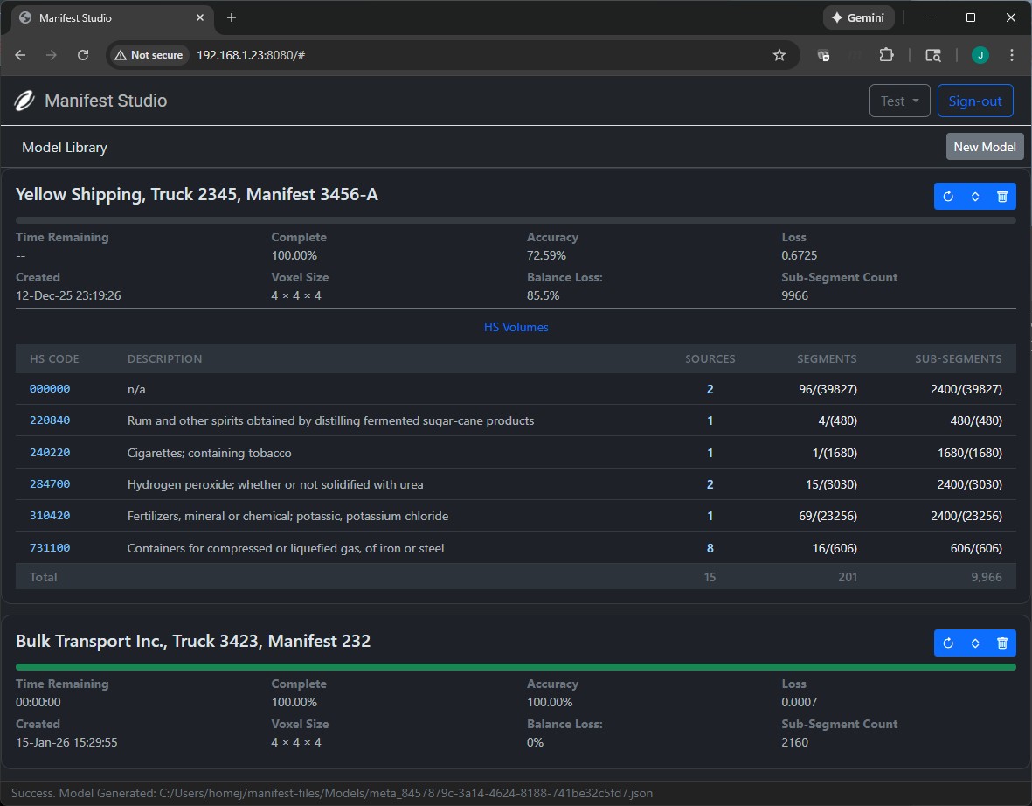Refresh the Yellow Shipping model
This screenshot has height=806, width=1032.
(x=948, y=197)
